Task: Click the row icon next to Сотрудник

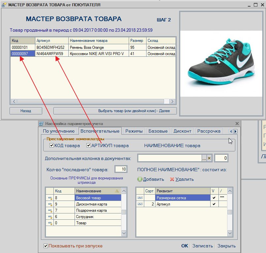Action: pyautogui.click(x=50, y=217)
